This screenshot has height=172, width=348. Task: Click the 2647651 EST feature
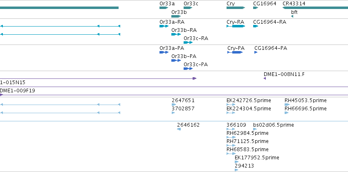[x=174, y=105]
